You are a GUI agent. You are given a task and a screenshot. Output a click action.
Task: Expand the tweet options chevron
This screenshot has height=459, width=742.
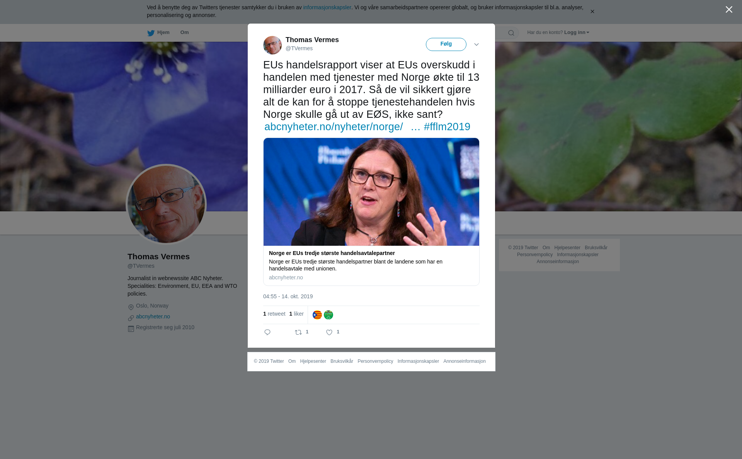(x=477, y=44)
